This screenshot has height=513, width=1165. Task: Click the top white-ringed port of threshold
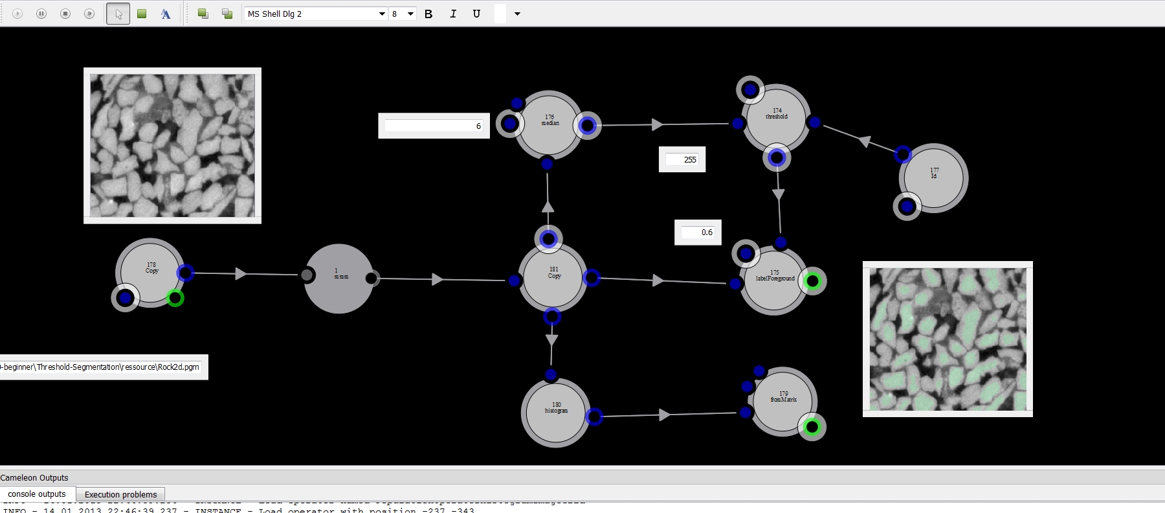pos(750,90)
